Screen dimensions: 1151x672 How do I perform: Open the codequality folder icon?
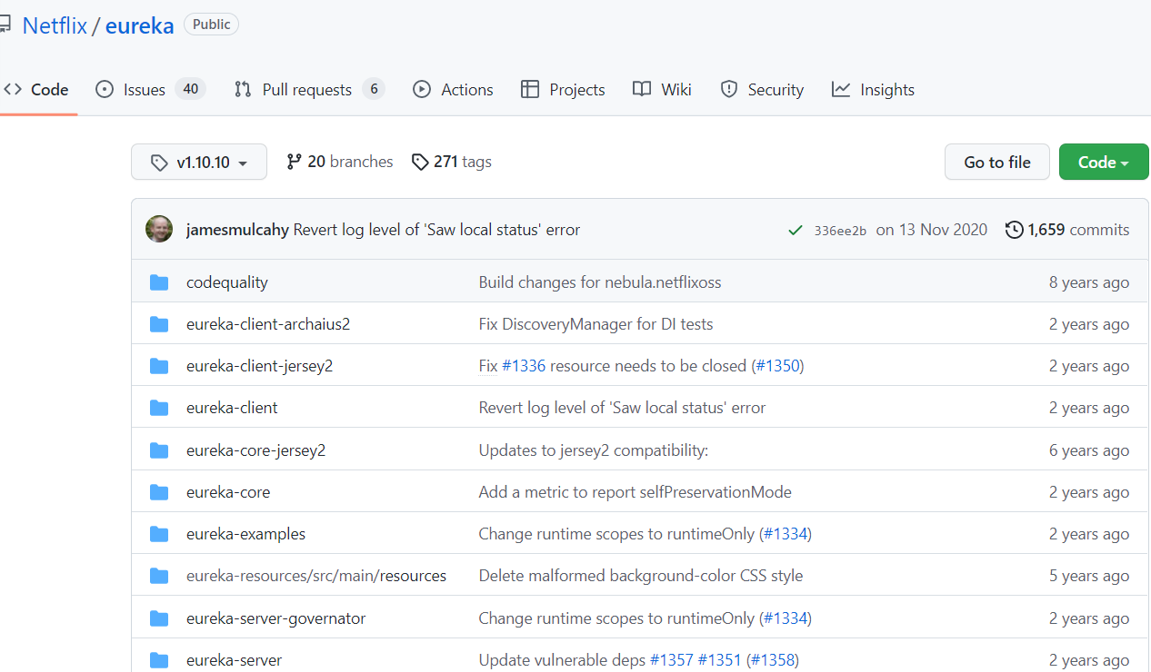pyautogui.click(x=159, y=282)
